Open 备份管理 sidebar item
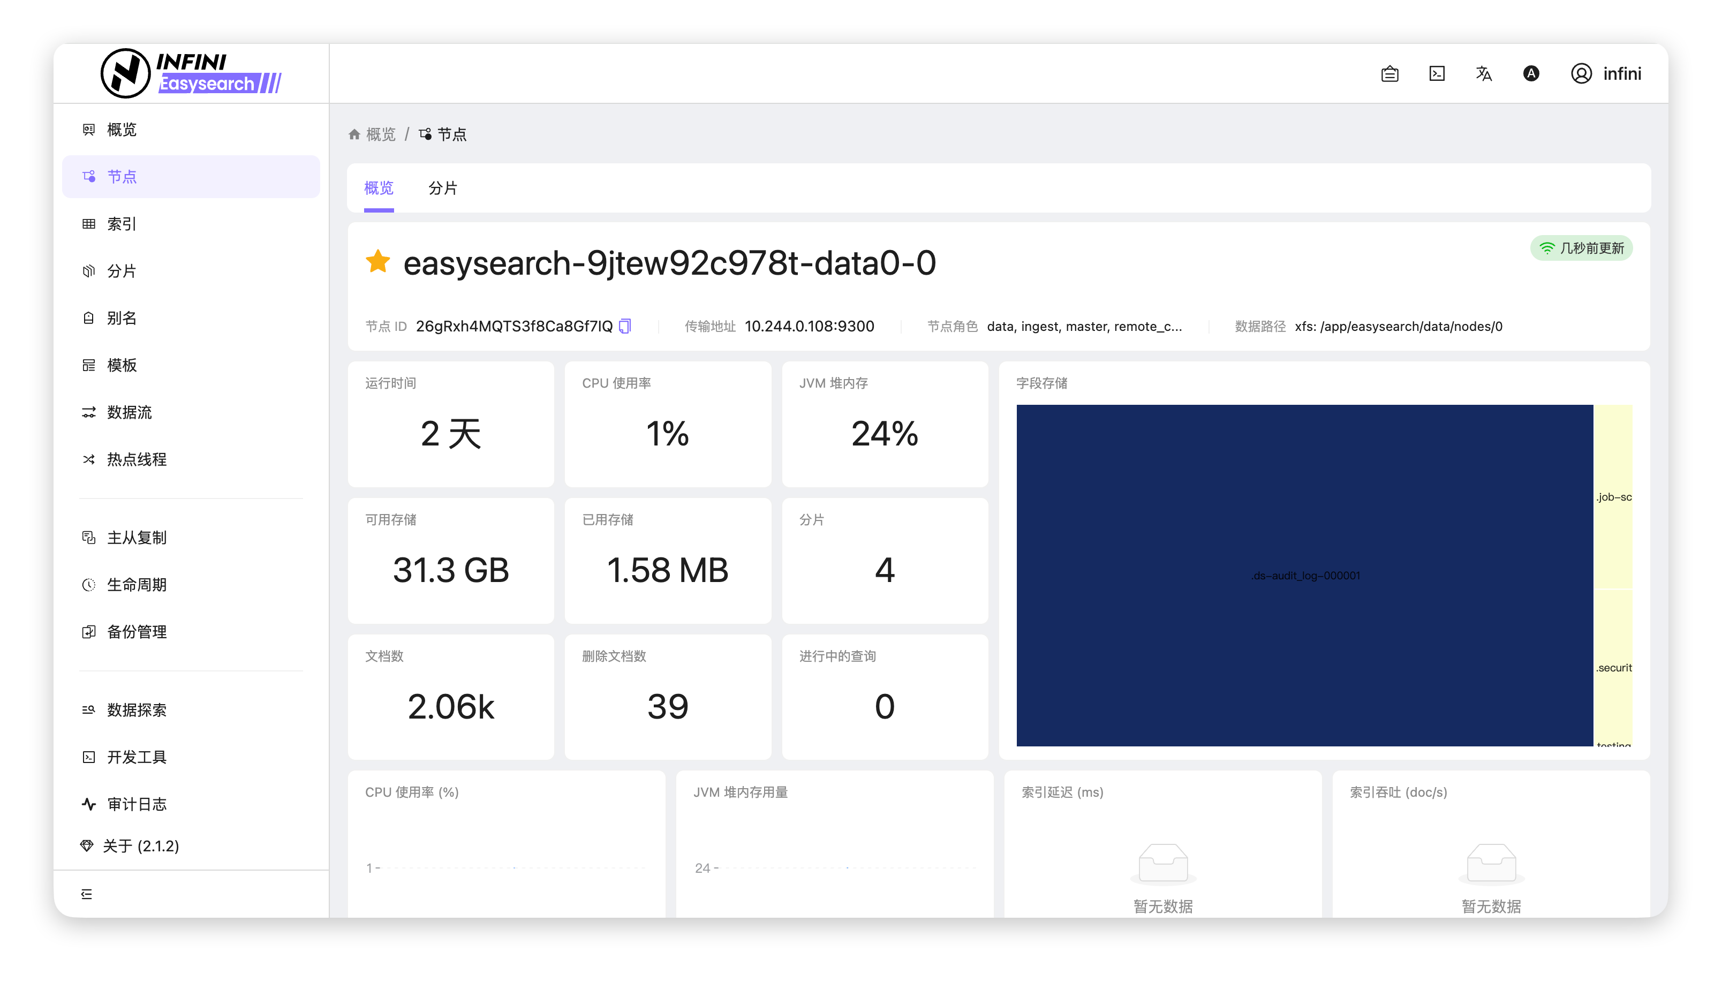The height and width of the screenshot is (982, 1722). tap(137, 632)
